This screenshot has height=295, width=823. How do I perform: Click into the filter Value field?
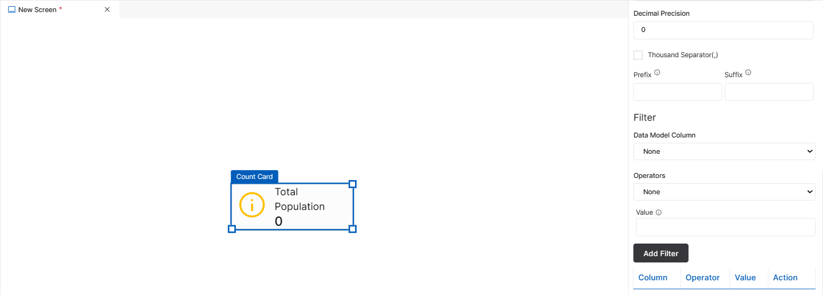725,227
